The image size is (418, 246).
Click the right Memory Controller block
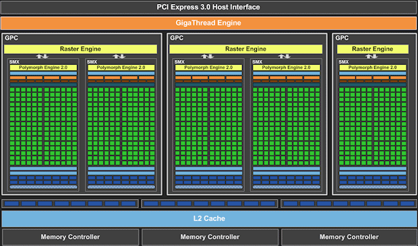pos(349,237)
